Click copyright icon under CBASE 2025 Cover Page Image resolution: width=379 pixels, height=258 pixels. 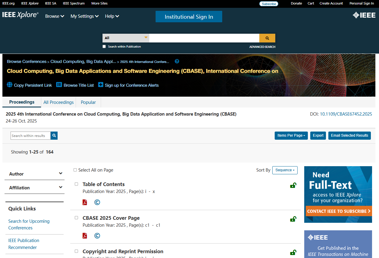(97, 236)
